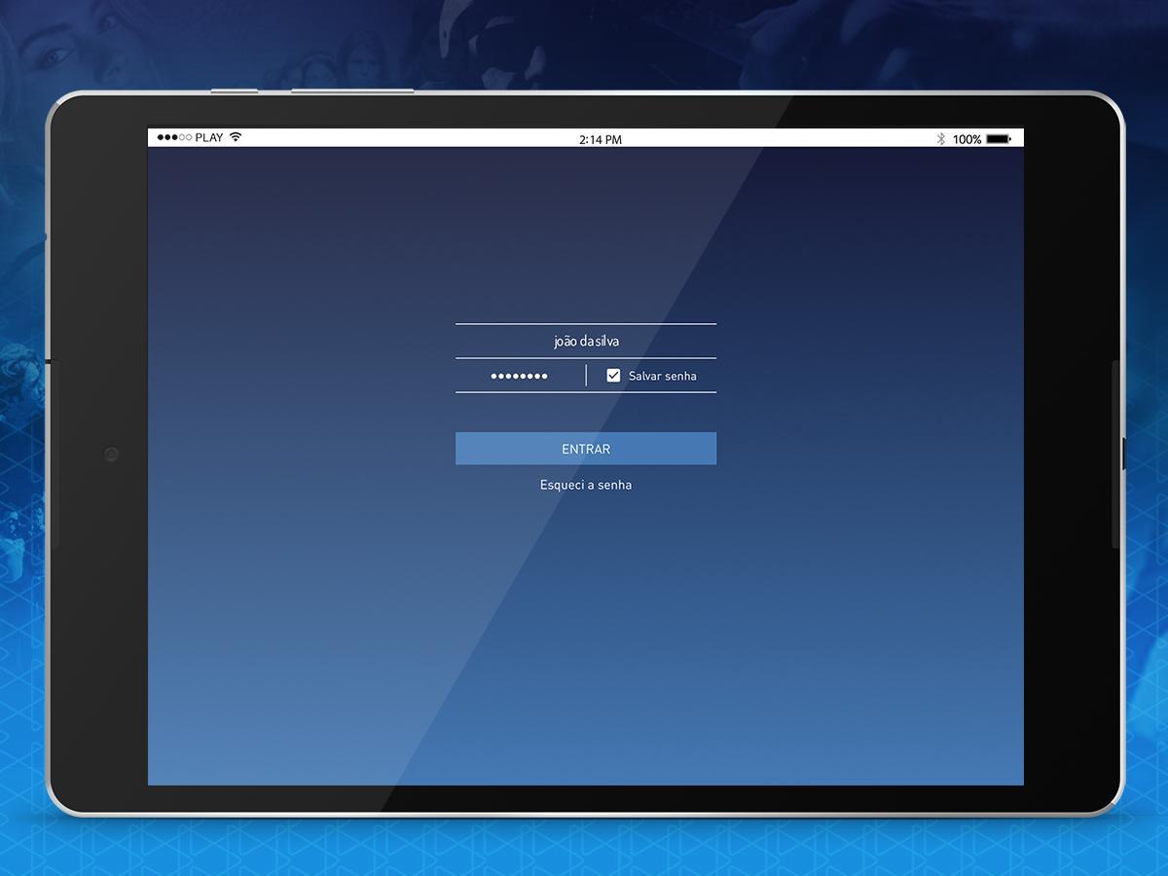Focus the username field 'joão da silva'
The image size is (1168, 876).
(x=586, y=342)
